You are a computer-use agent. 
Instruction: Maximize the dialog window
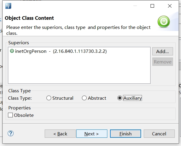[152, 6]
